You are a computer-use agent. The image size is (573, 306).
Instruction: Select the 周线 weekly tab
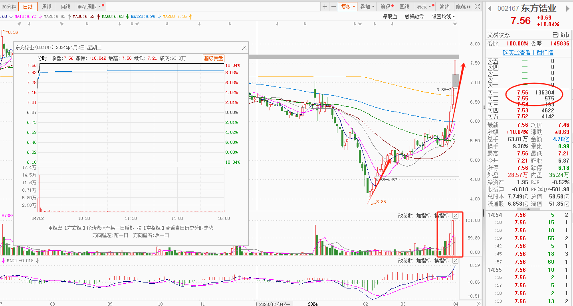pyautogui.click(x=47, y=7)
